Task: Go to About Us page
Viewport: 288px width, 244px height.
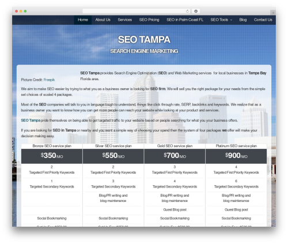Action: click(x=103, y=20)
